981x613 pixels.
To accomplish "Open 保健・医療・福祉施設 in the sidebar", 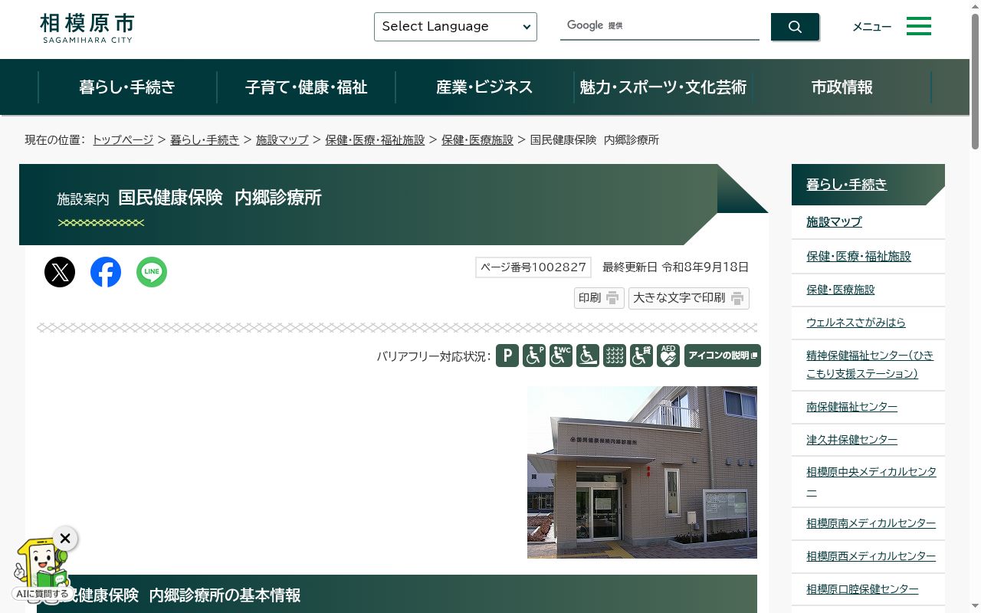I will [858, 256].
